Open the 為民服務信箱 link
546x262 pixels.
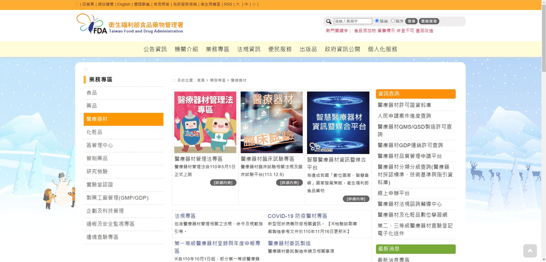(185, 4)
